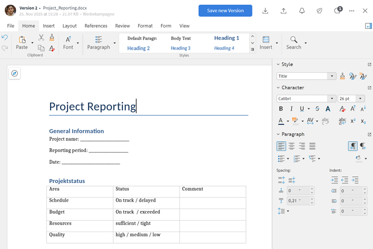Open the paragraph style Title dropdown
The image size is (373, 249).
point(333,76)
